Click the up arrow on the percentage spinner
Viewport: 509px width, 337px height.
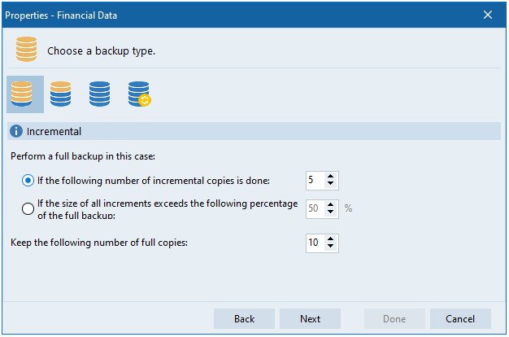(x=331, y=204)
